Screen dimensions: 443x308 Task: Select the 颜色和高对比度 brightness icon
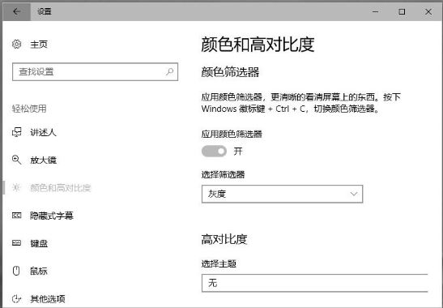[16, 187]
